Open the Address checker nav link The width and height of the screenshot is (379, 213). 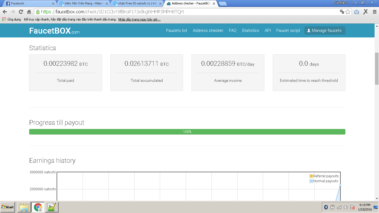pos(208,31)
